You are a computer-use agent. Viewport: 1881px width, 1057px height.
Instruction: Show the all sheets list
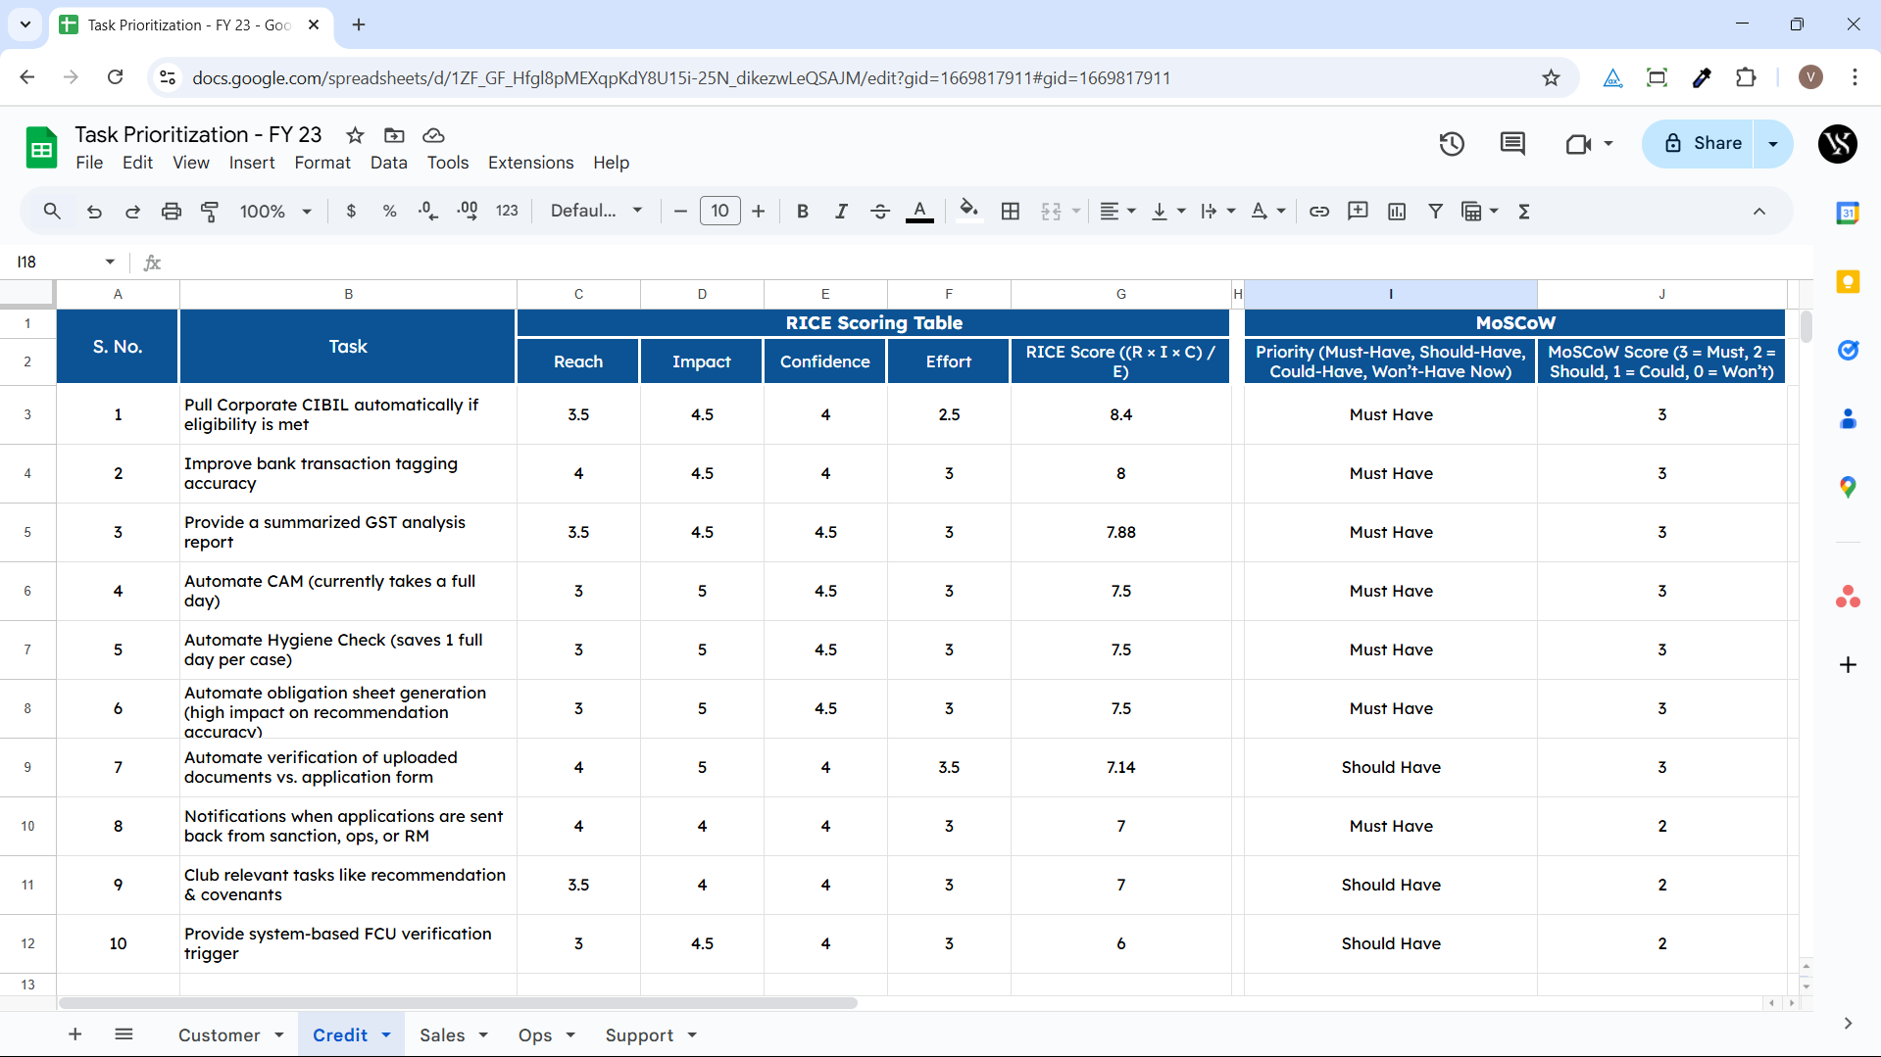point(124,1034)
